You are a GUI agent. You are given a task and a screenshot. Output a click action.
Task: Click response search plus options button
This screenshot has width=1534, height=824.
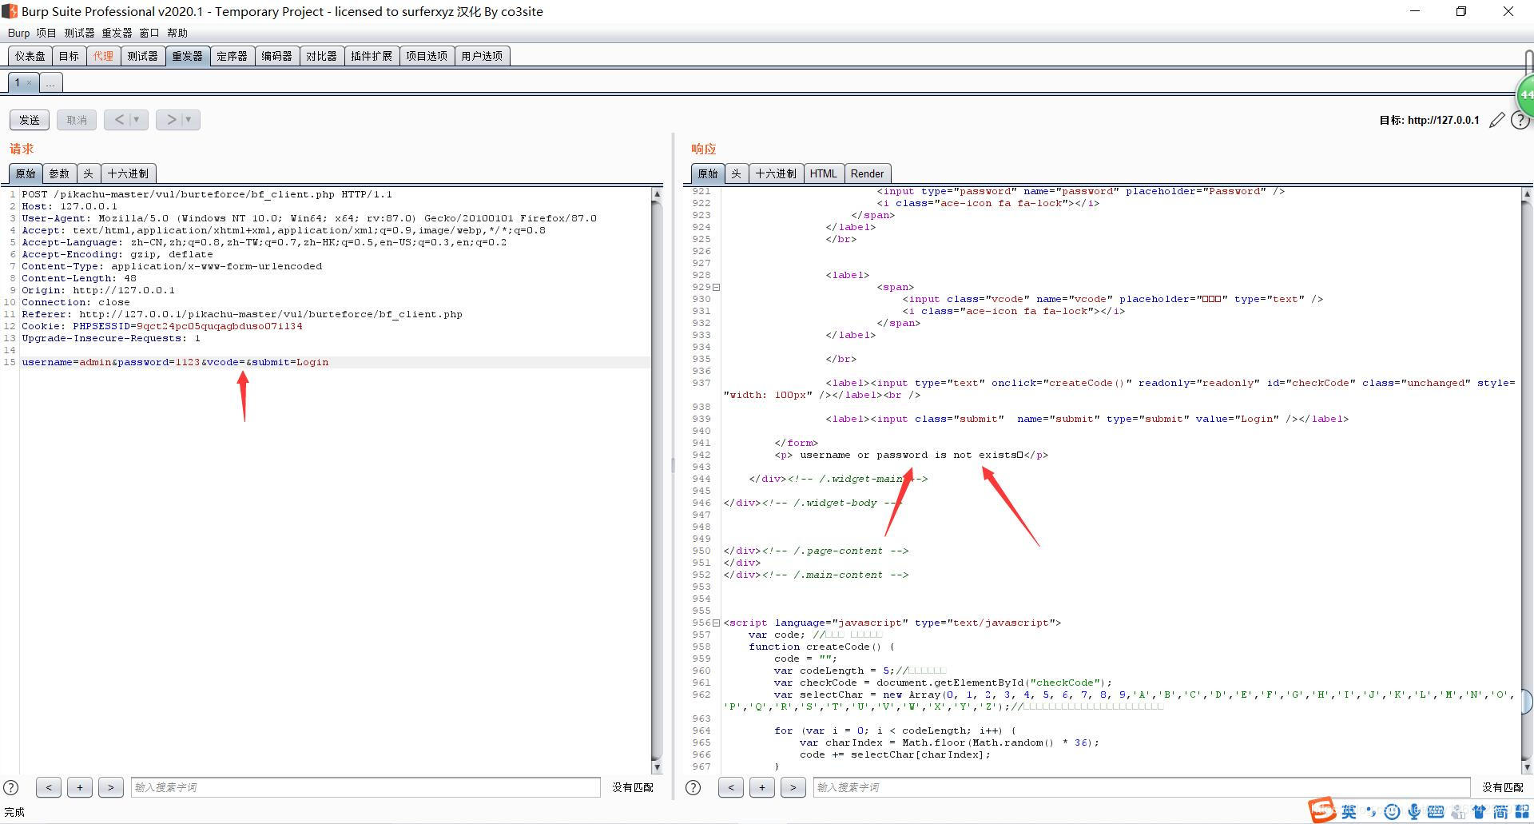point(762,787)
